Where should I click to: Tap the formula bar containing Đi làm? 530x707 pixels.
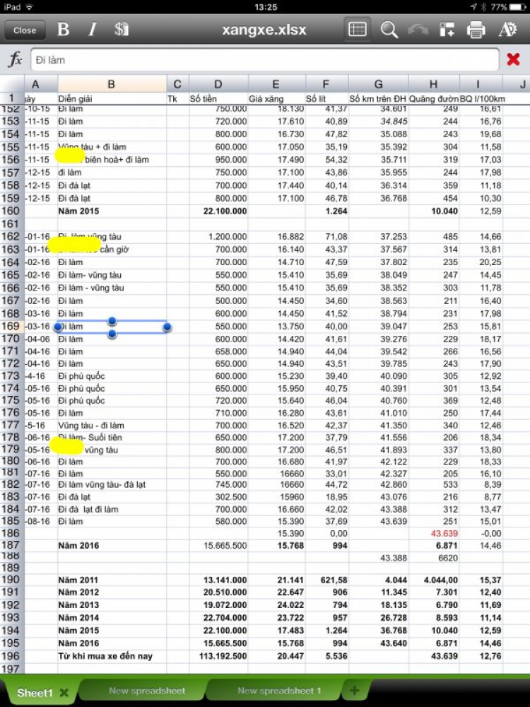click(x=264, y=59)
